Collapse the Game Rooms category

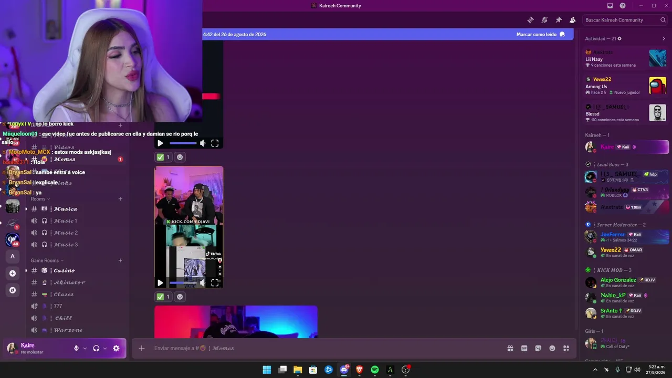click(47, 260)
